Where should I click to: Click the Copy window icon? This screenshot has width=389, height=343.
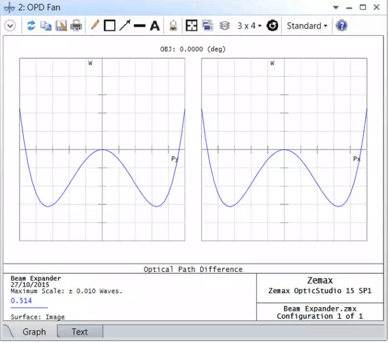pyautogui.click(x=46, y=25)
